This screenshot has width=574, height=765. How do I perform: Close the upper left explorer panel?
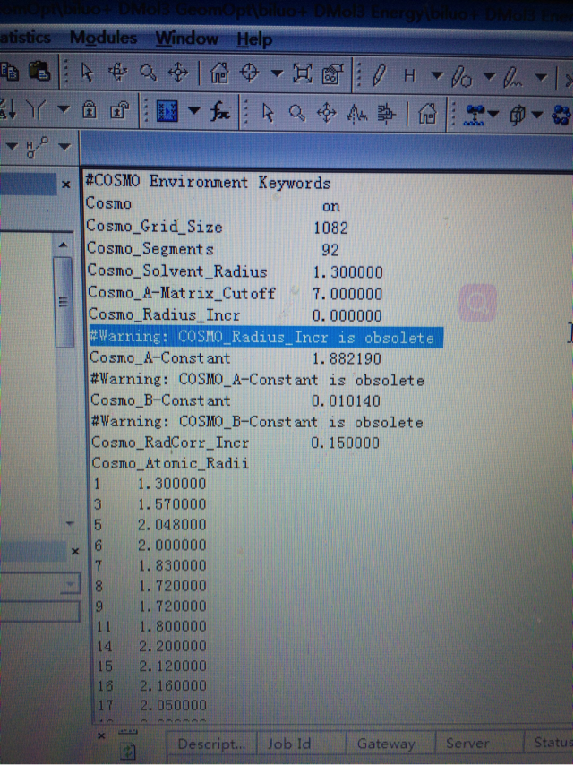click(66, 185)
